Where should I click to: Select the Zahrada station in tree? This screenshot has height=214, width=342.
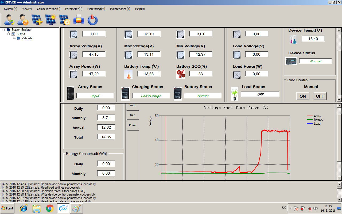click(x=27, y=38)
